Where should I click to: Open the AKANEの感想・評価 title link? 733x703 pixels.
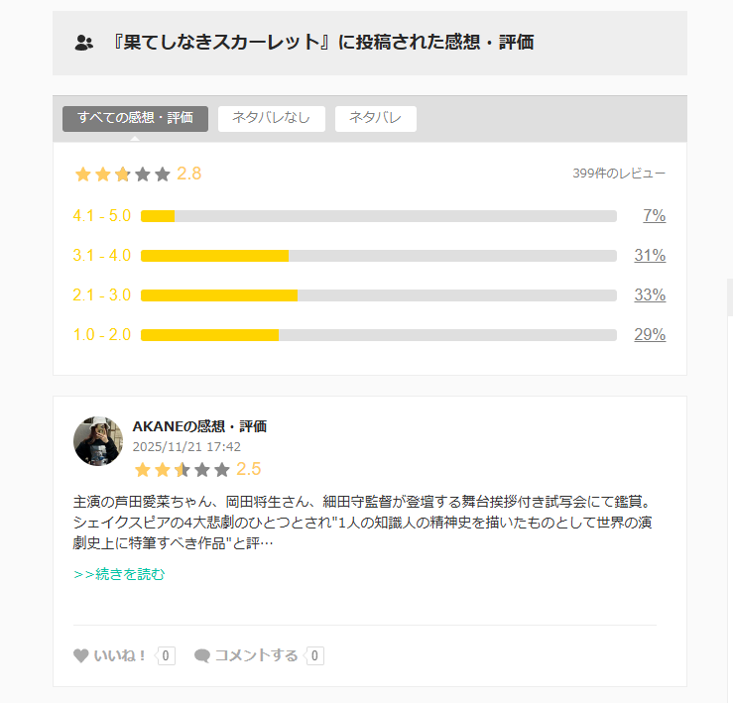[199, 426]
